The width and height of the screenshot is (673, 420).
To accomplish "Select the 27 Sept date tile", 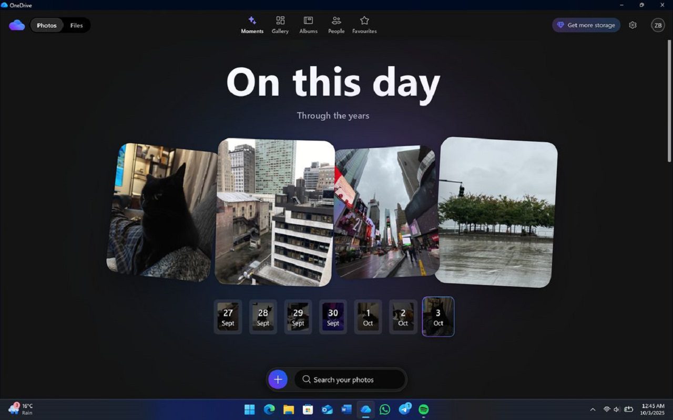I will point(228,317).
